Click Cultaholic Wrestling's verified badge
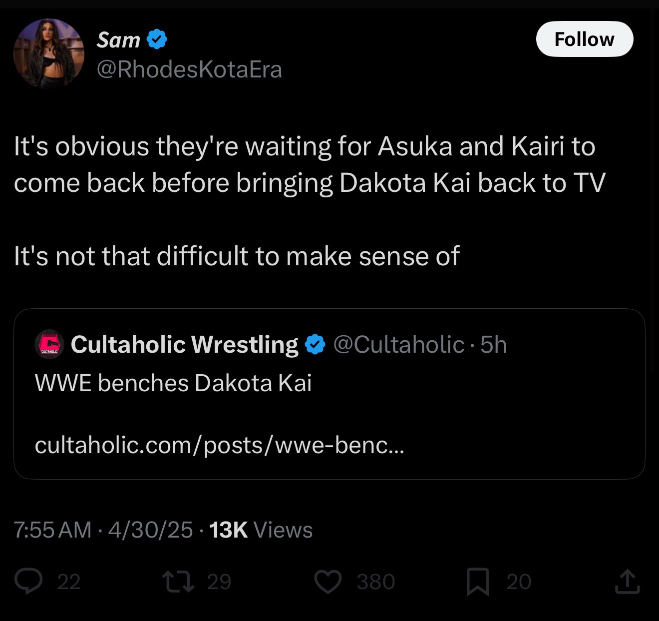659x621 pixels. (x=315, y=345)
